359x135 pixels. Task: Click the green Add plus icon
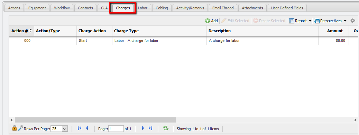pos(208,21)
